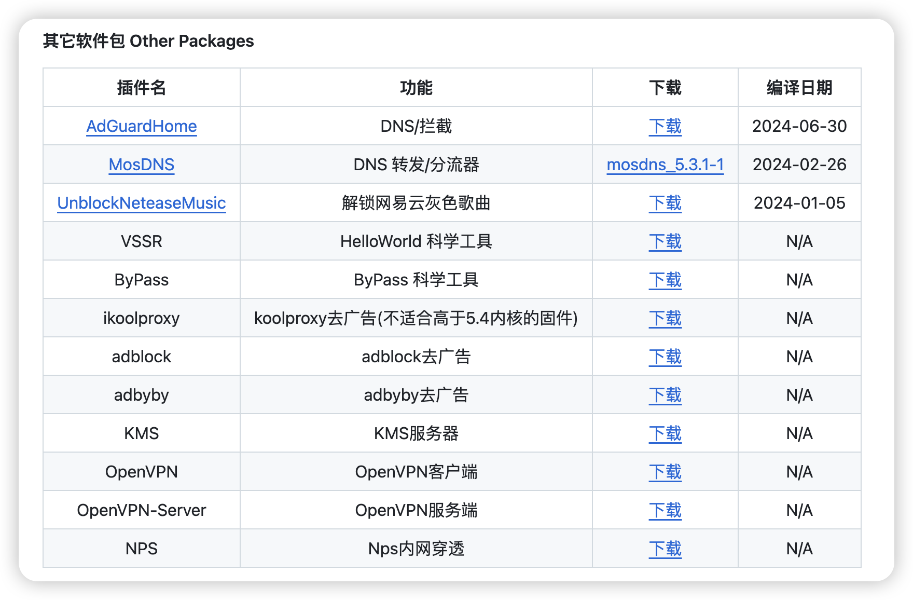Click the adblock去广告 description cell
The image size is (913, 600).
(x=416, y=357)
